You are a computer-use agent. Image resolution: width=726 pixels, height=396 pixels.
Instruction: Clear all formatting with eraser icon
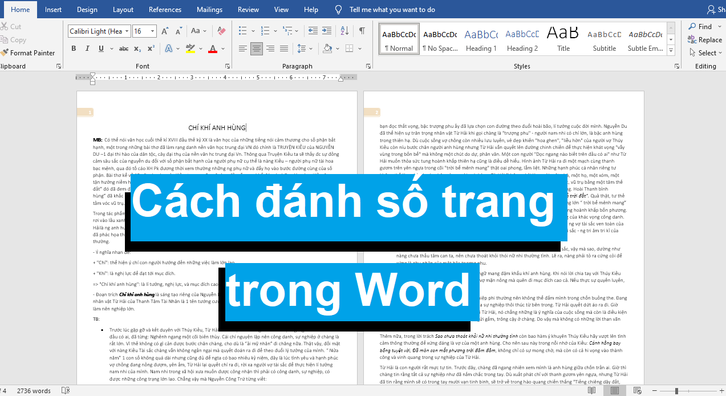[x=222, y=31]
